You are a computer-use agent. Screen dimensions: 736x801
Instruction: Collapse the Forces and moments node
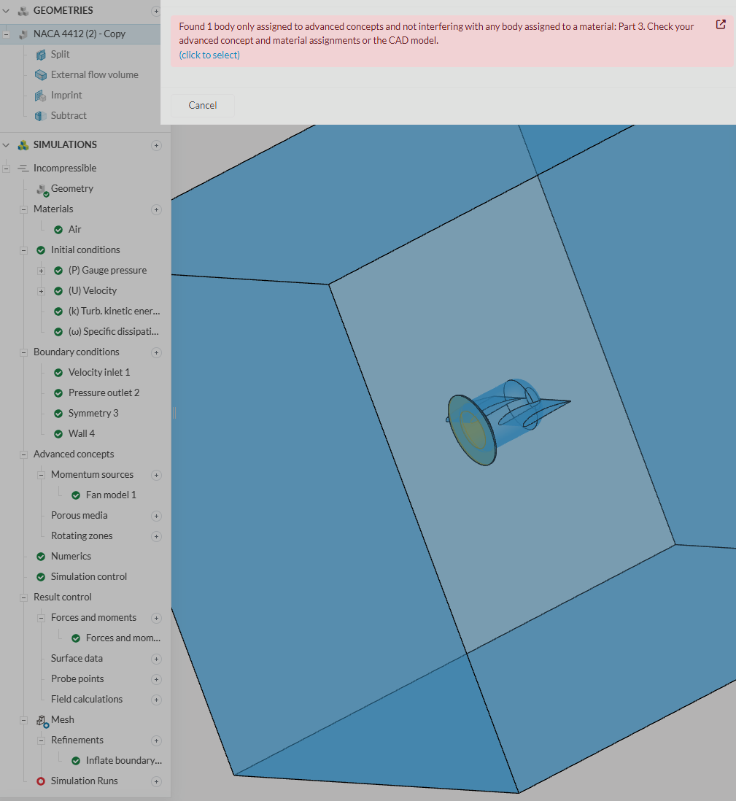tap(41, 618)
